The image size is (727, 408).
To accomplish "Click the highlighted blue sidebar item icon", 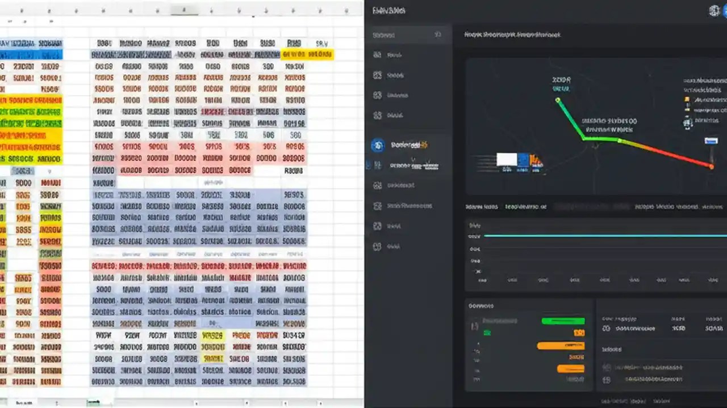I will [377, 145].
